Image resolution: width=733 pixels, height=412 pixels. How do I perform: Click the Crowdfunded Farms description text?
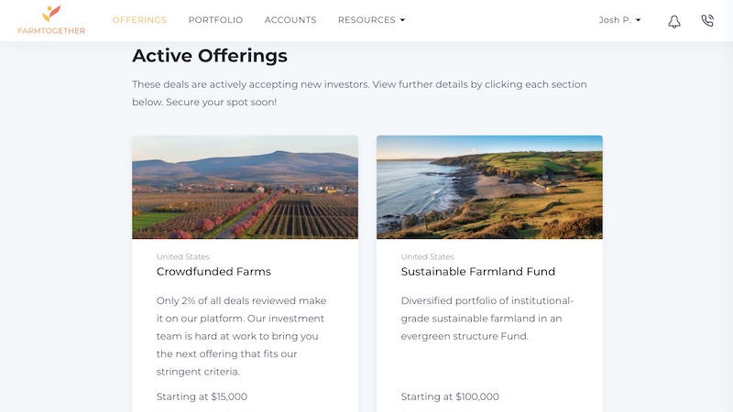(242, 336)
